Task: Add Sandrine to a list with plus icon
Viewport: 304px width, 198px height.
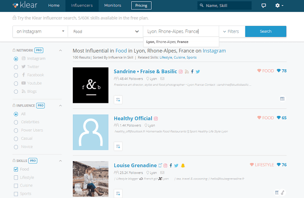Action: click(118, 100)
